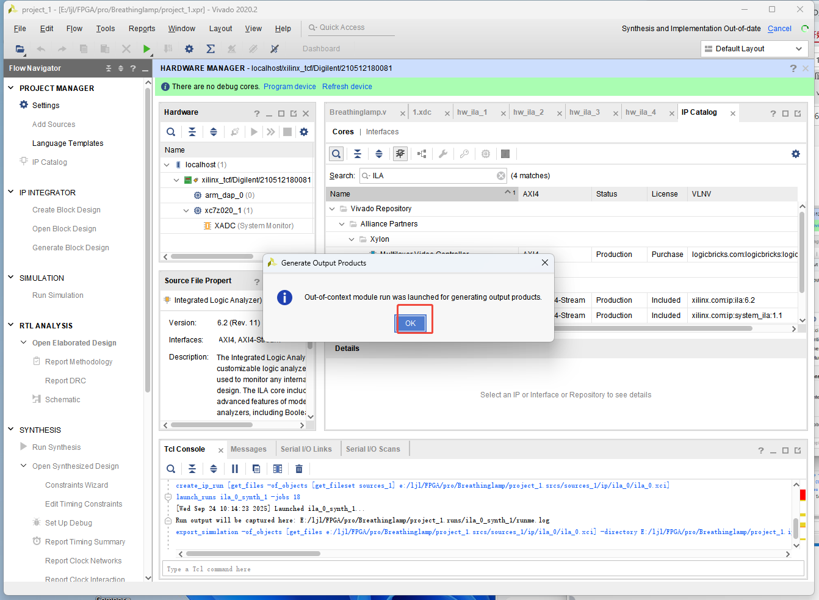Image resolution: width=819 pixels, height=600 pixels.
Task: Click Hardware panel horizontal scrollbar
Action: [212, 256]
